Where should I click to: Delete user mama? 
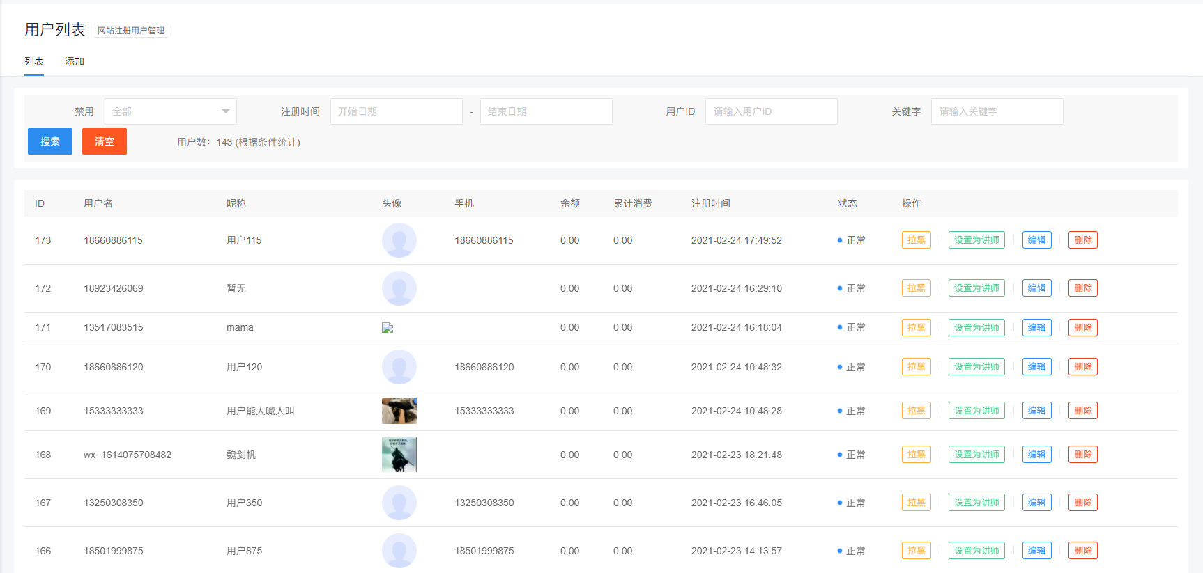(1083, 328)
